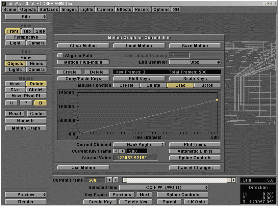The width and height of the screenshot is (278, 206).
Task: Click the Current Value input field
Action: [136, 158]
